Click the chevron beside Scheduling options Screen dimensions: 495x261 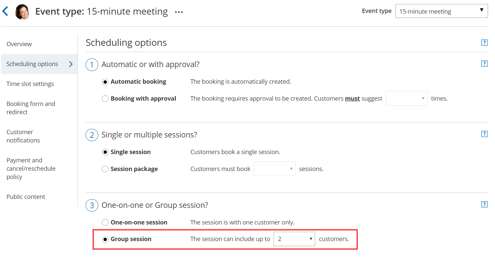[71, 64]
